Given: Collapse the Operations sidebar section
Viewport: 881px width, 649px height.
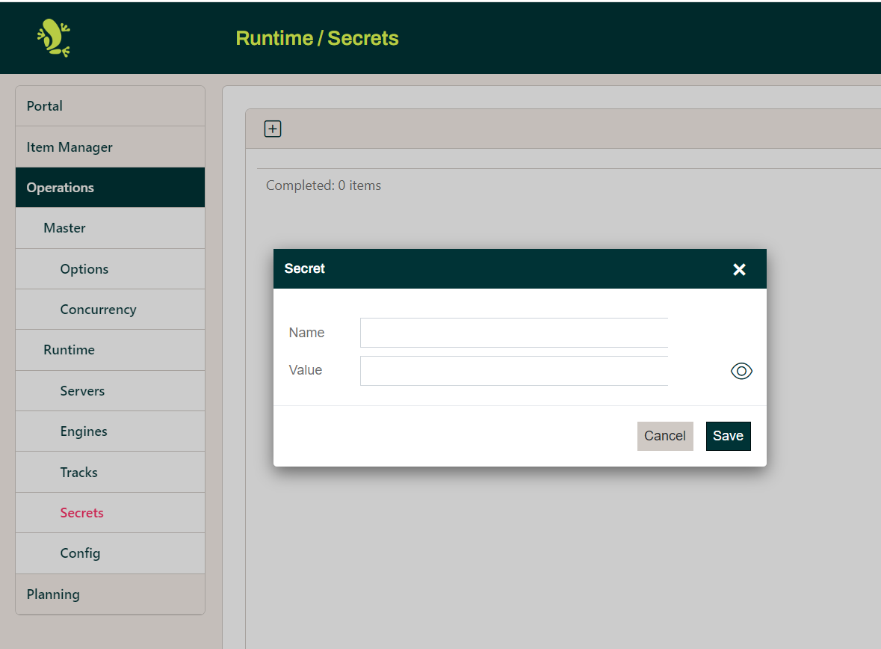Looking at the screenshot, I should tap(61, 188).
